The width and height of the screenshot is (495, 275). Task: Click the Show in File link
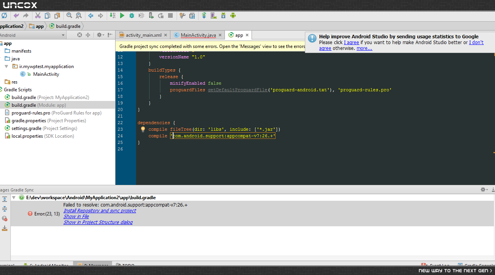click(76, 217)
